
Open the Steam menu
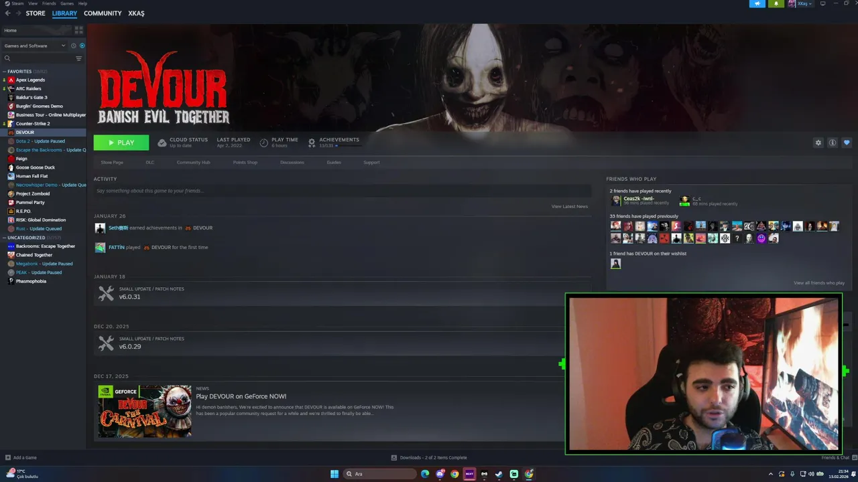[17, 3]
